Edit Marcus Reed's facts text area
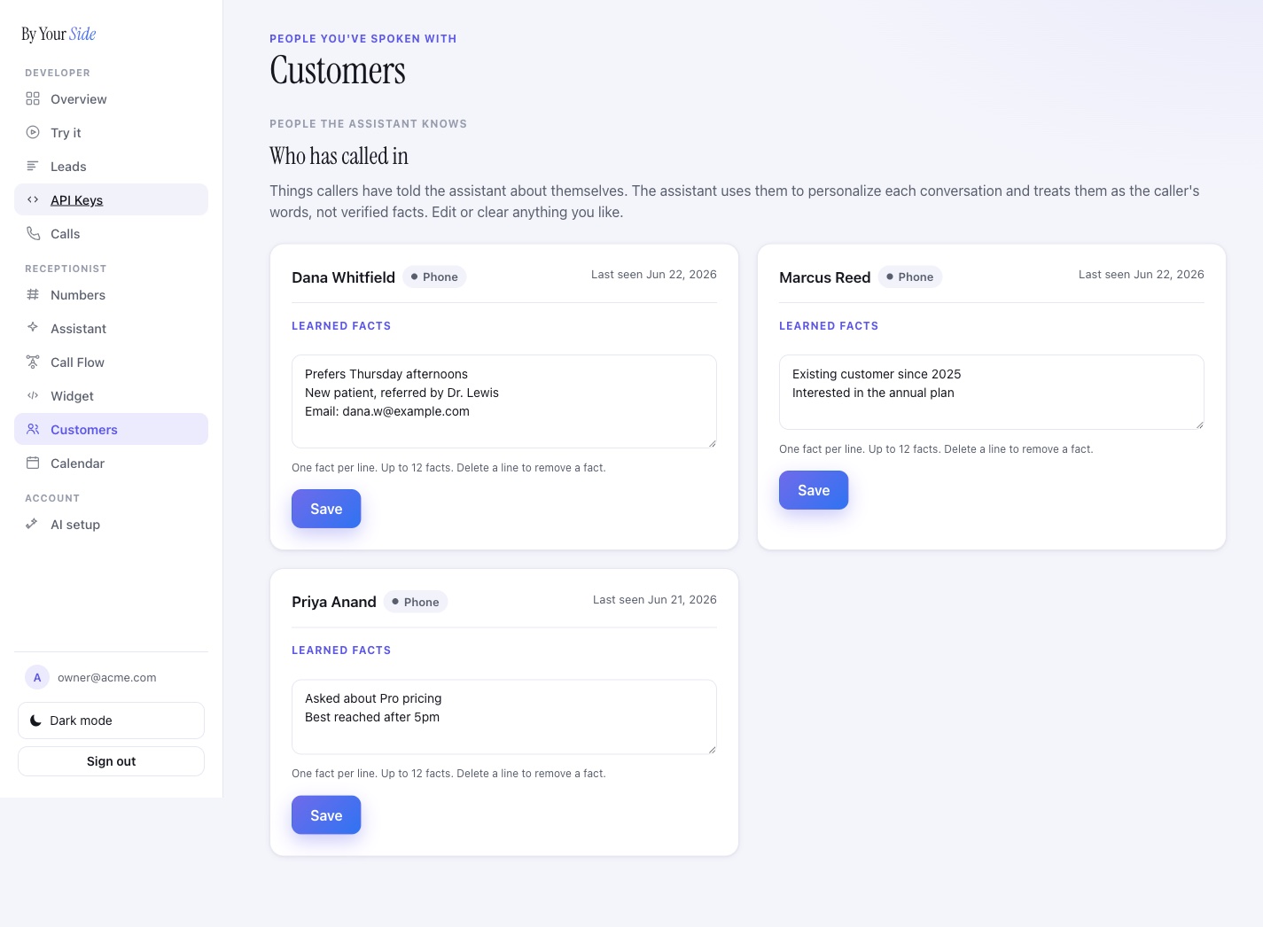This screenshot has height=927, width=1263. click(992, 392)
